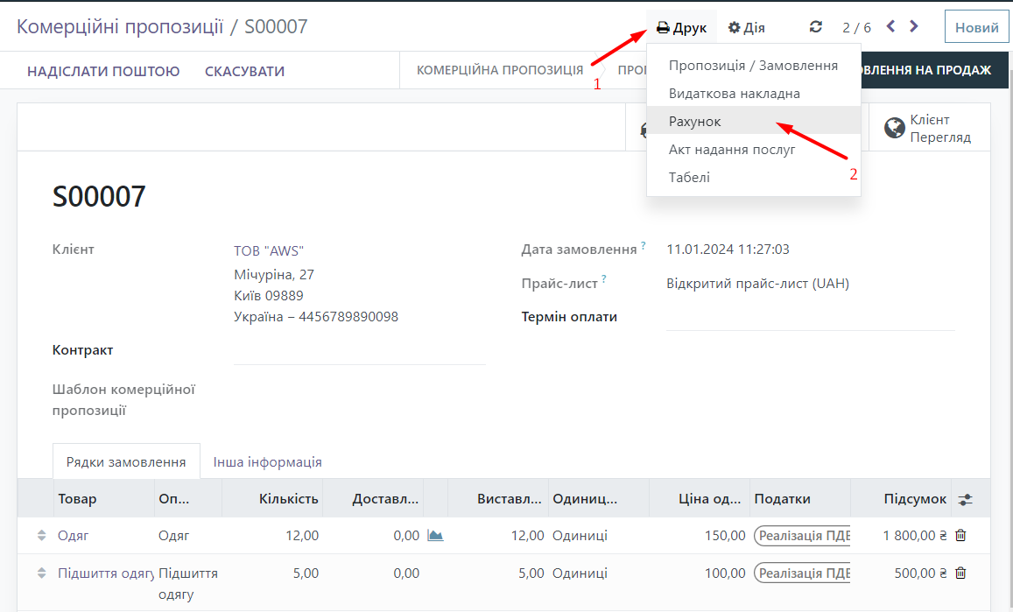Click the refresh icon next to the pager
The height and width of the screenshot is (612, 1013).
coord(816,27)
